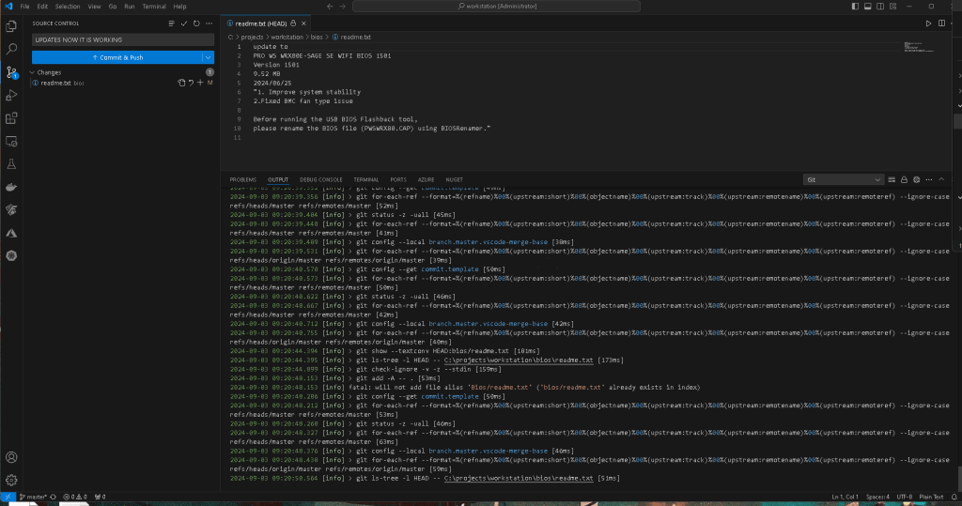Open the File menu
Viewport: 962px width, 506px height.
(24, 7)
